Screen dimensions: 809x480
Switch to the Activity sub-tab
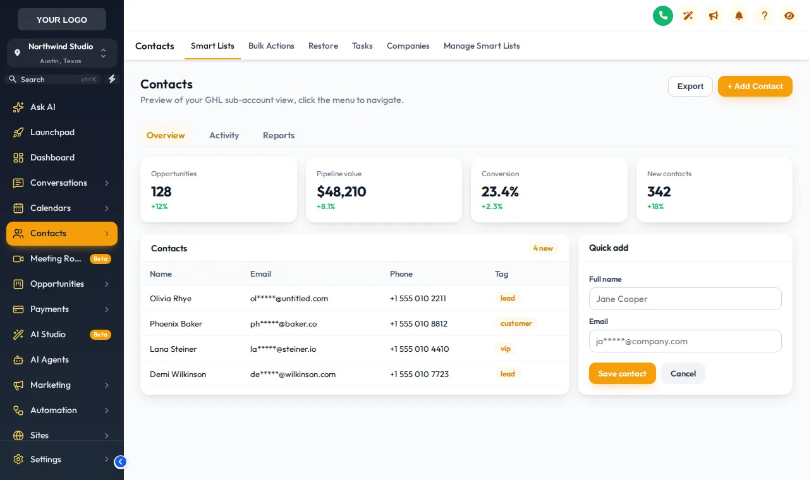[x=224, y=135]
